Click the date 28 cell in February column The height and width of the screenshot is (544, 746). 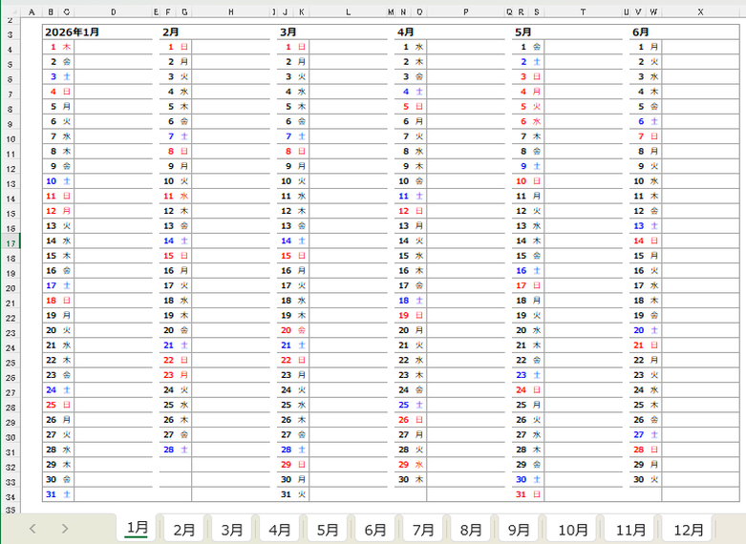click(169, 450)
